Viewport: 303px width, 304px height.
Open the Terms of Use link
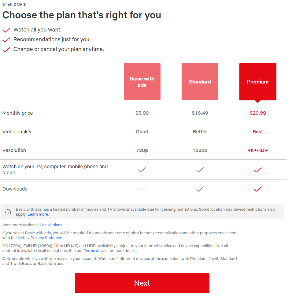click(x=96, y=250)
